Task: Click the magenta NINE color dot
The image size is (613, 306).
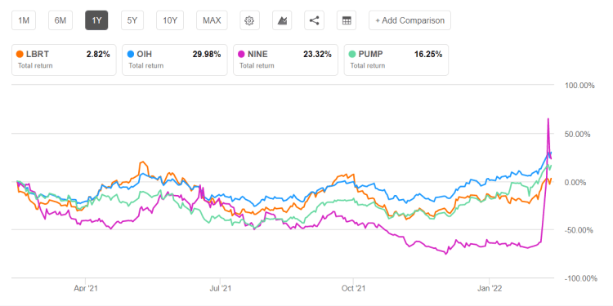Action: click(x=242, y=54)
